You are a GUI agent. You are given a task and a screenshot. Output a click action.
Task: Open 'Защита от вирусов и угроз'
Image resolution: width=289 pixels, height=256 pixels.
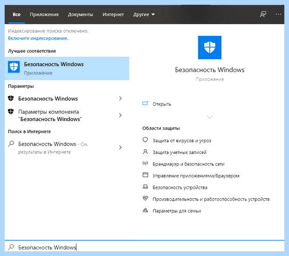pos(182,140)
